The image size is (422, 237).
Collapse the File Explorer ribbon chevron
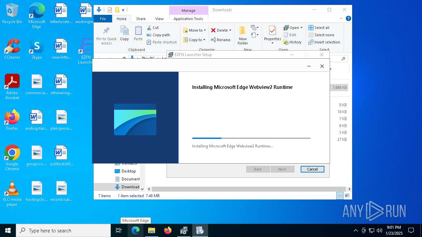click(341, 19)
